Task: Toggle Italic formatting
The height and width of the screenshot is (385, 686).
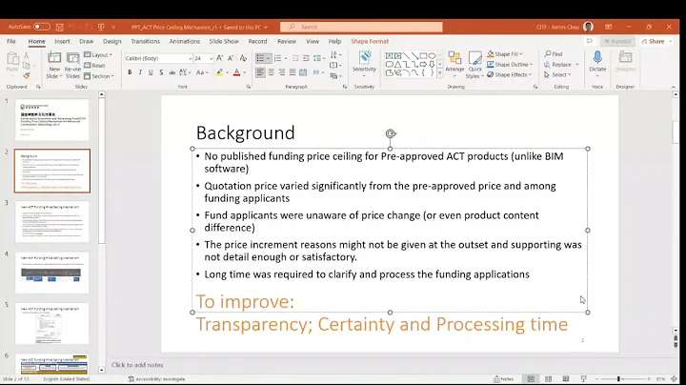Action: pos(140,72)
